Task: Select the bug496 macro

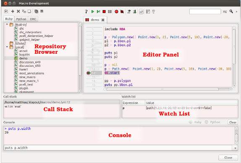Action: [24, 55]
